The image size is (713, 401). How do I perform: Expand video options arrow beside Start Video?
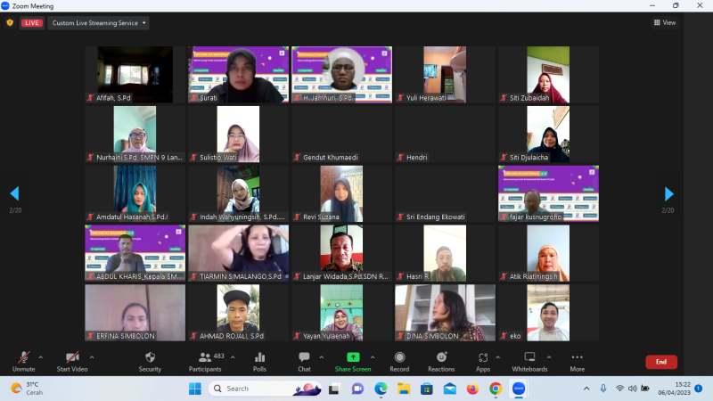[92, 356]
